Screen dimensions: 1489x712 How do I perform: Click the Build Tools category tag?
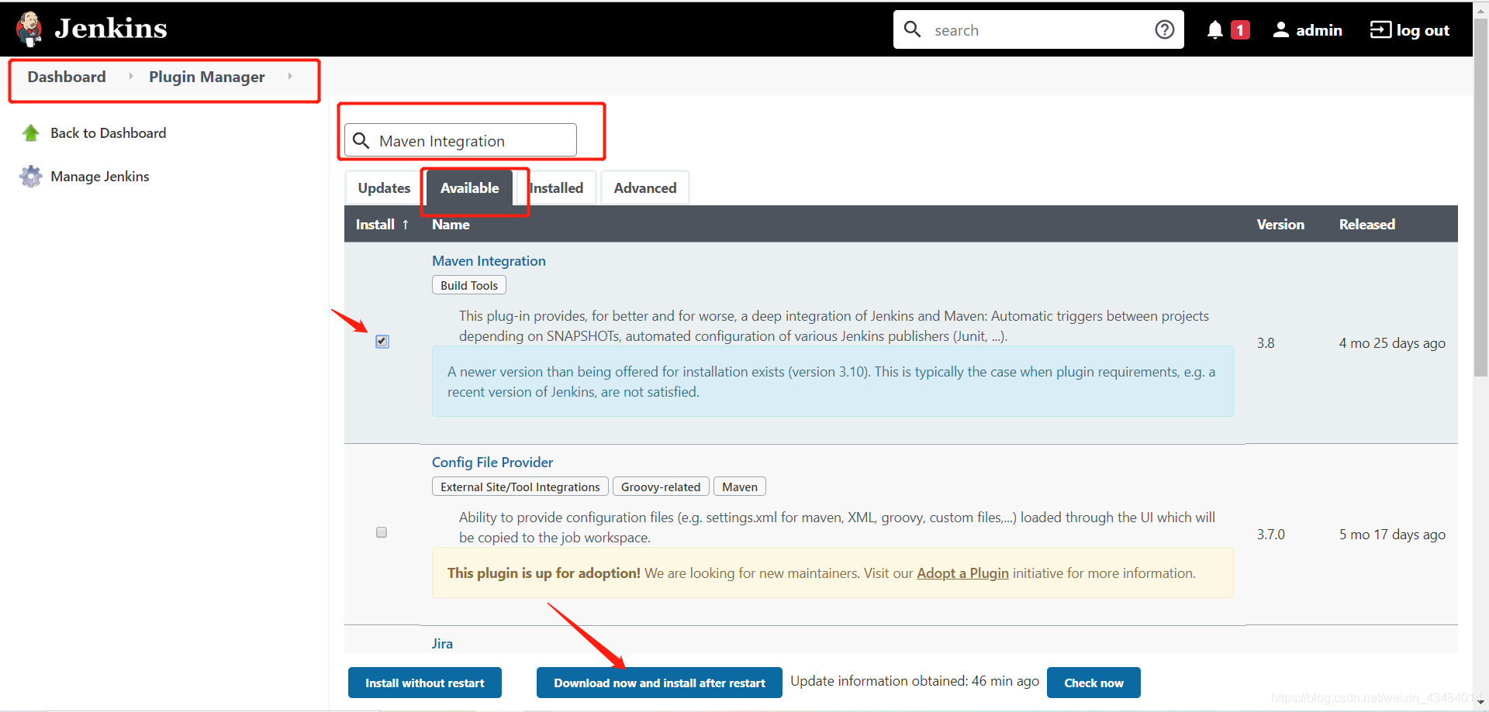pyautogui.click(x=469, y=285)
